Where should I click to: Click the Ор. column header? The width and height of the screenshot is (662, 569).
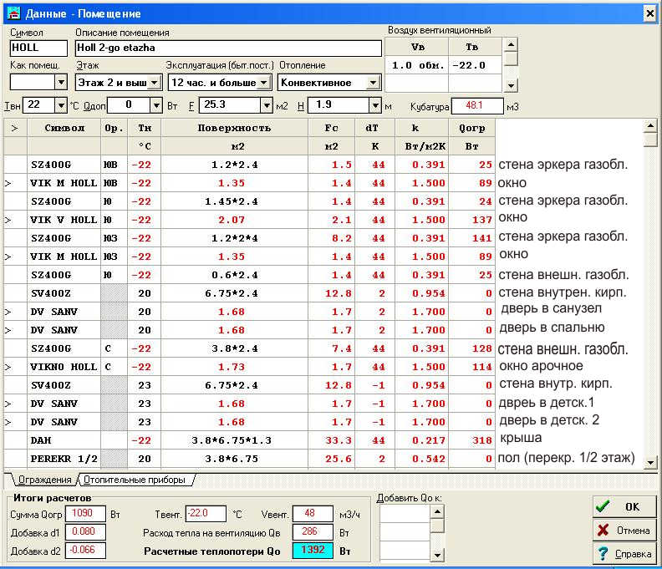click(x=114, y=128)
